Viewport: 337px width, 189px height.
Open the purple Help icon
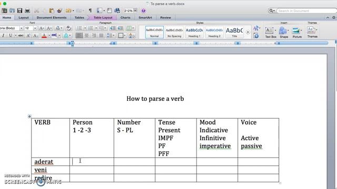click(144, 10)
